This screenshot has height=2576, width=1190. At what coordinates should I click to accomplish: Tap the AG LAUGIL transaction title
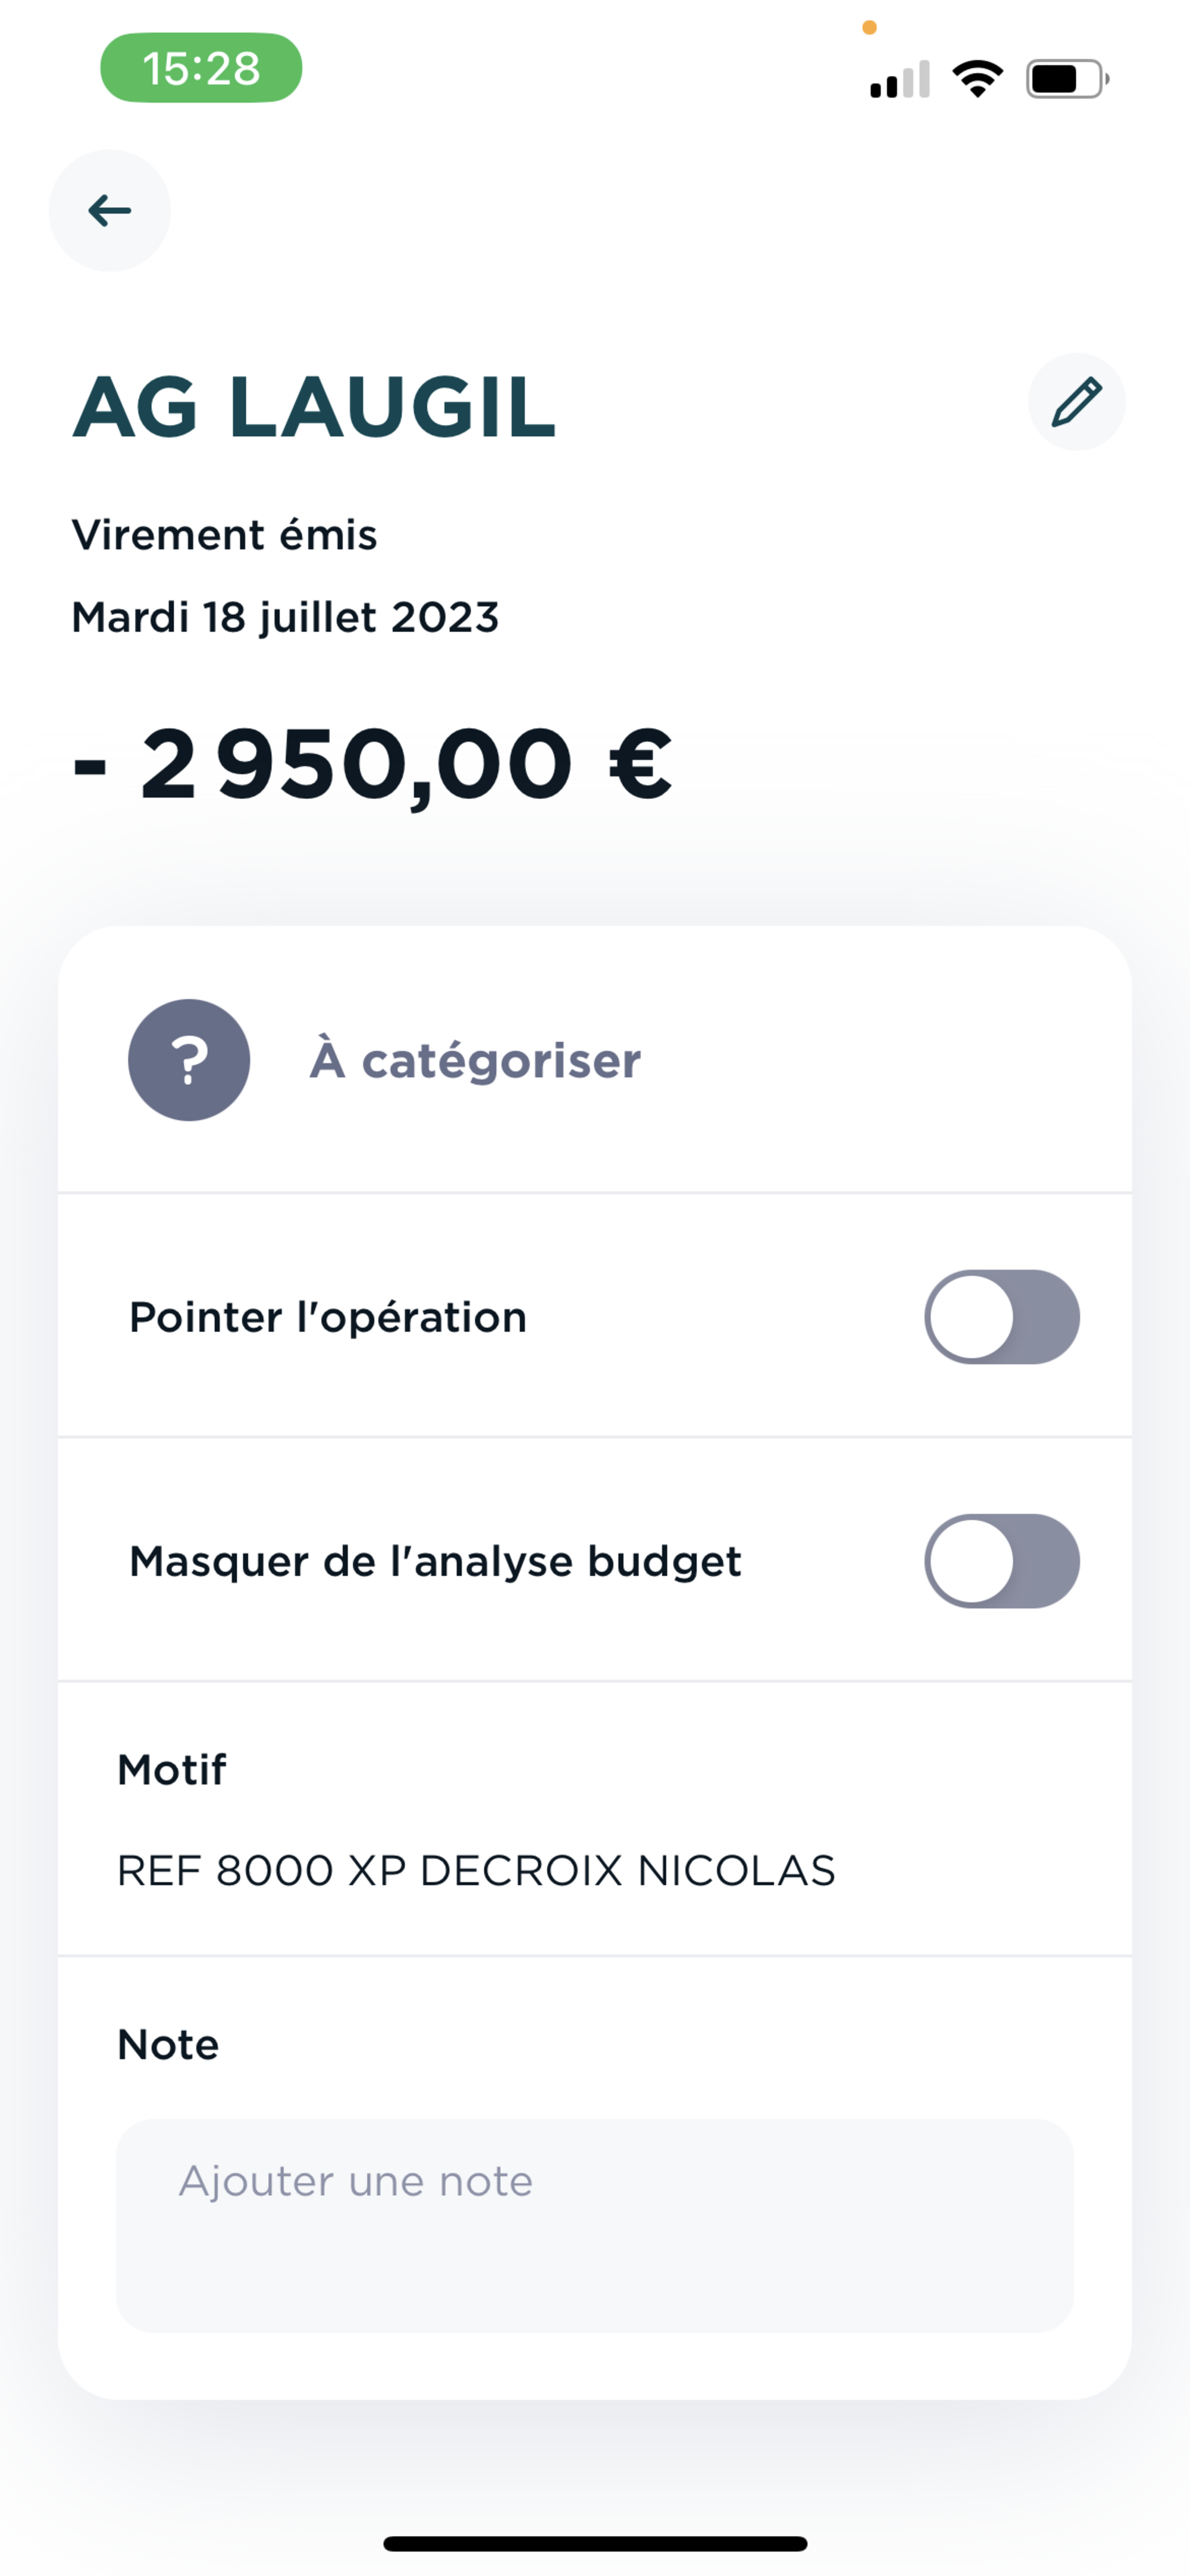coord(313,407)
